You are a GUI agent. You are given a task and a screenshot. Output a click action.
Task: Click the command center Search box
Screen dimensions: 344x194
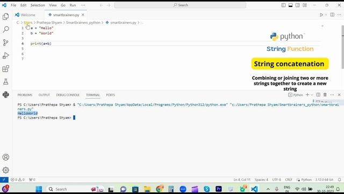click(x=180, y=5)
